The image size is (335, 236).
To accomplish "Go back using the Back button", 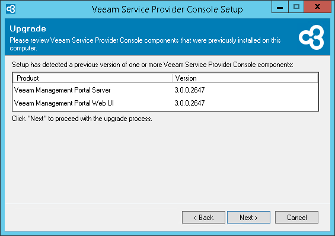I will [203, 218].
